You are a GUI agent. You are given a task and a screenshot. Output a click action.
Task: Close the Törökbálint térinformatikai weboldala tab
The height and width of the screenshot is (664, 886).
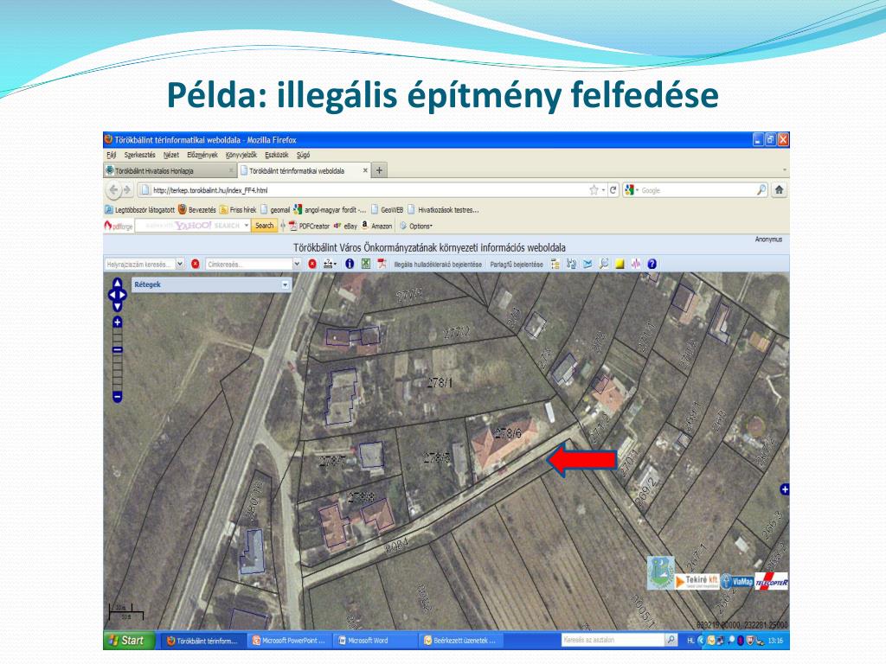[x=365, y=170]
